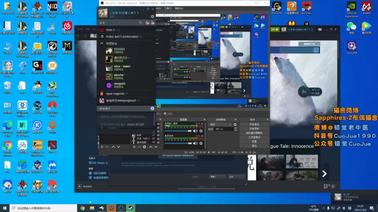Screen dimensions: 378x212
Task: Move source down in OBS sources panel
Action: pos(156,147)
